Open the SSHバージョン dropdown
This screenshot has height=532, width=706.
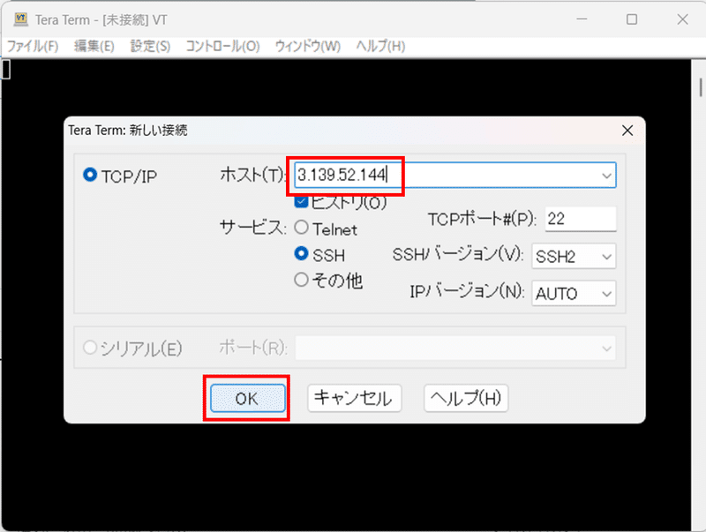click(x=574, y=257)
